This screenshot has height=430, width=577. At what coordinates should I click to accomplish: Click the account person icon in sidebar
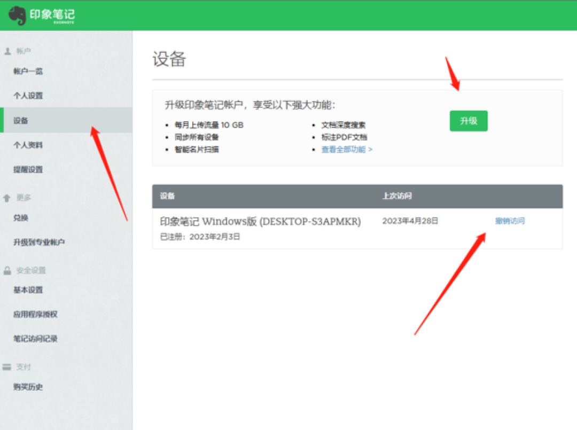click(7, 51)
